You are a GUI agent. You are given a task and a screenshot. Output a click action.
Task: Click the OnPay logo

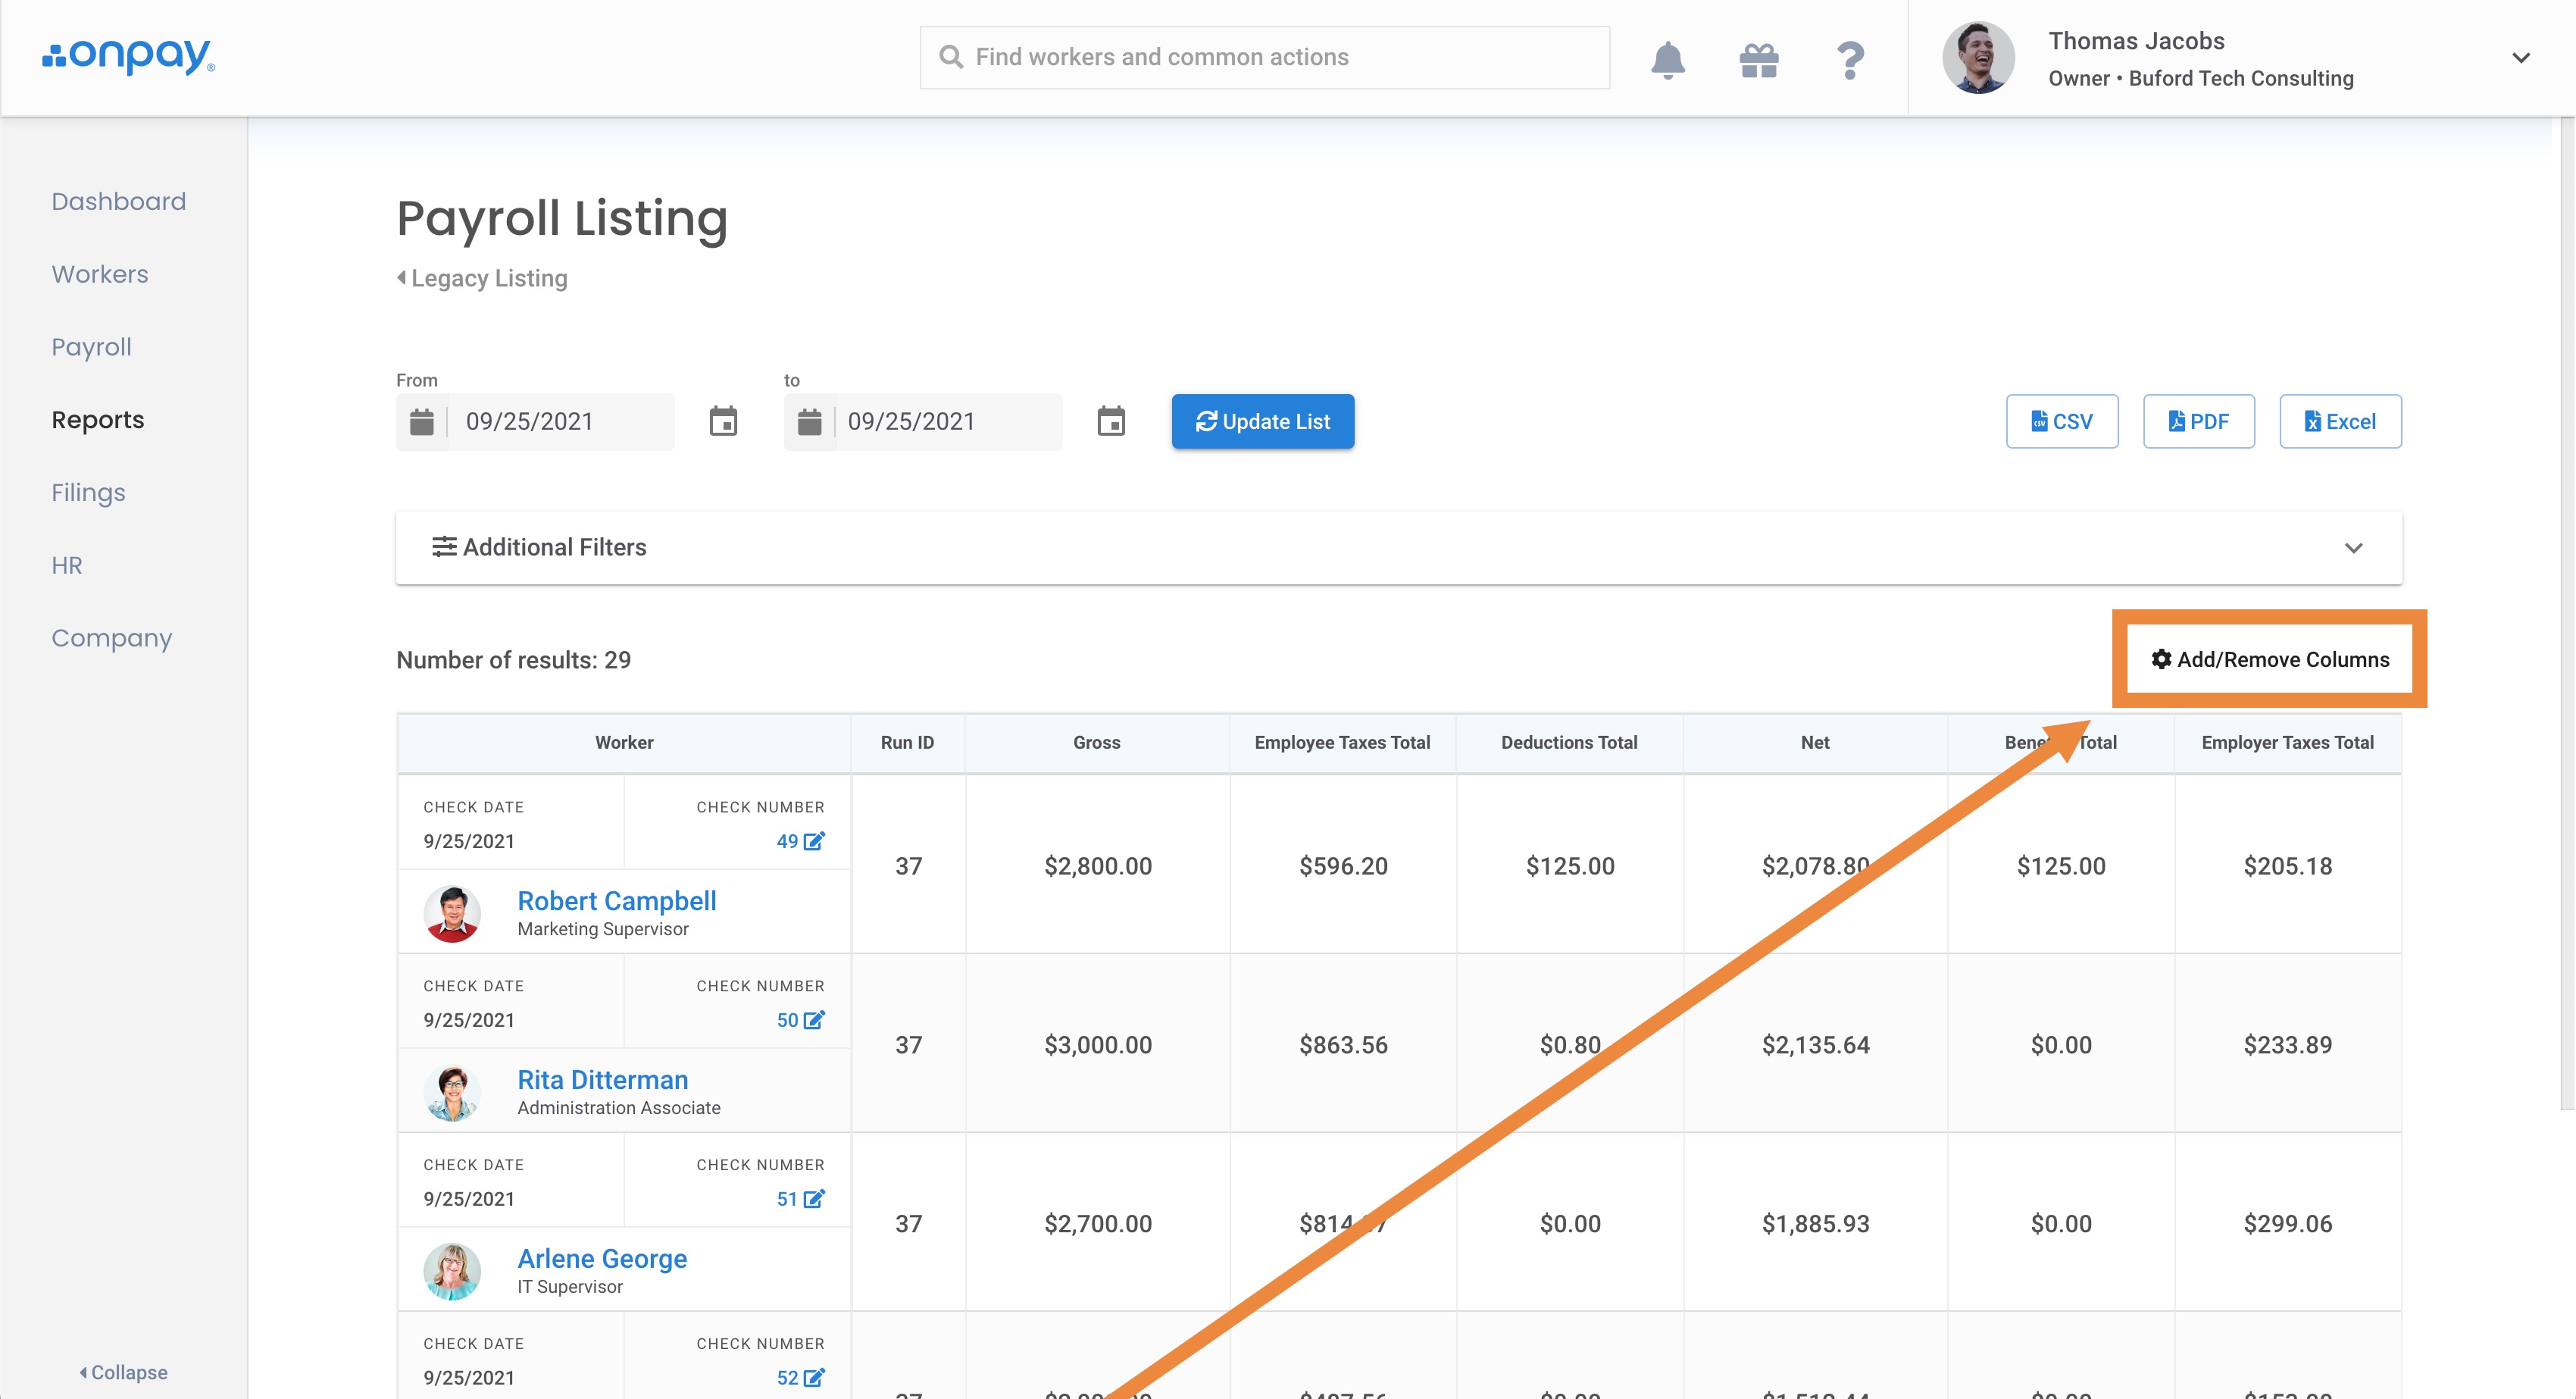click(128, 56)
